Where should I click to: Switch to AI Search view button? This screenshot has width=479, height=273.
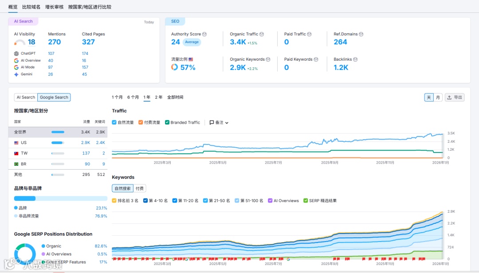tap(26, 97)
